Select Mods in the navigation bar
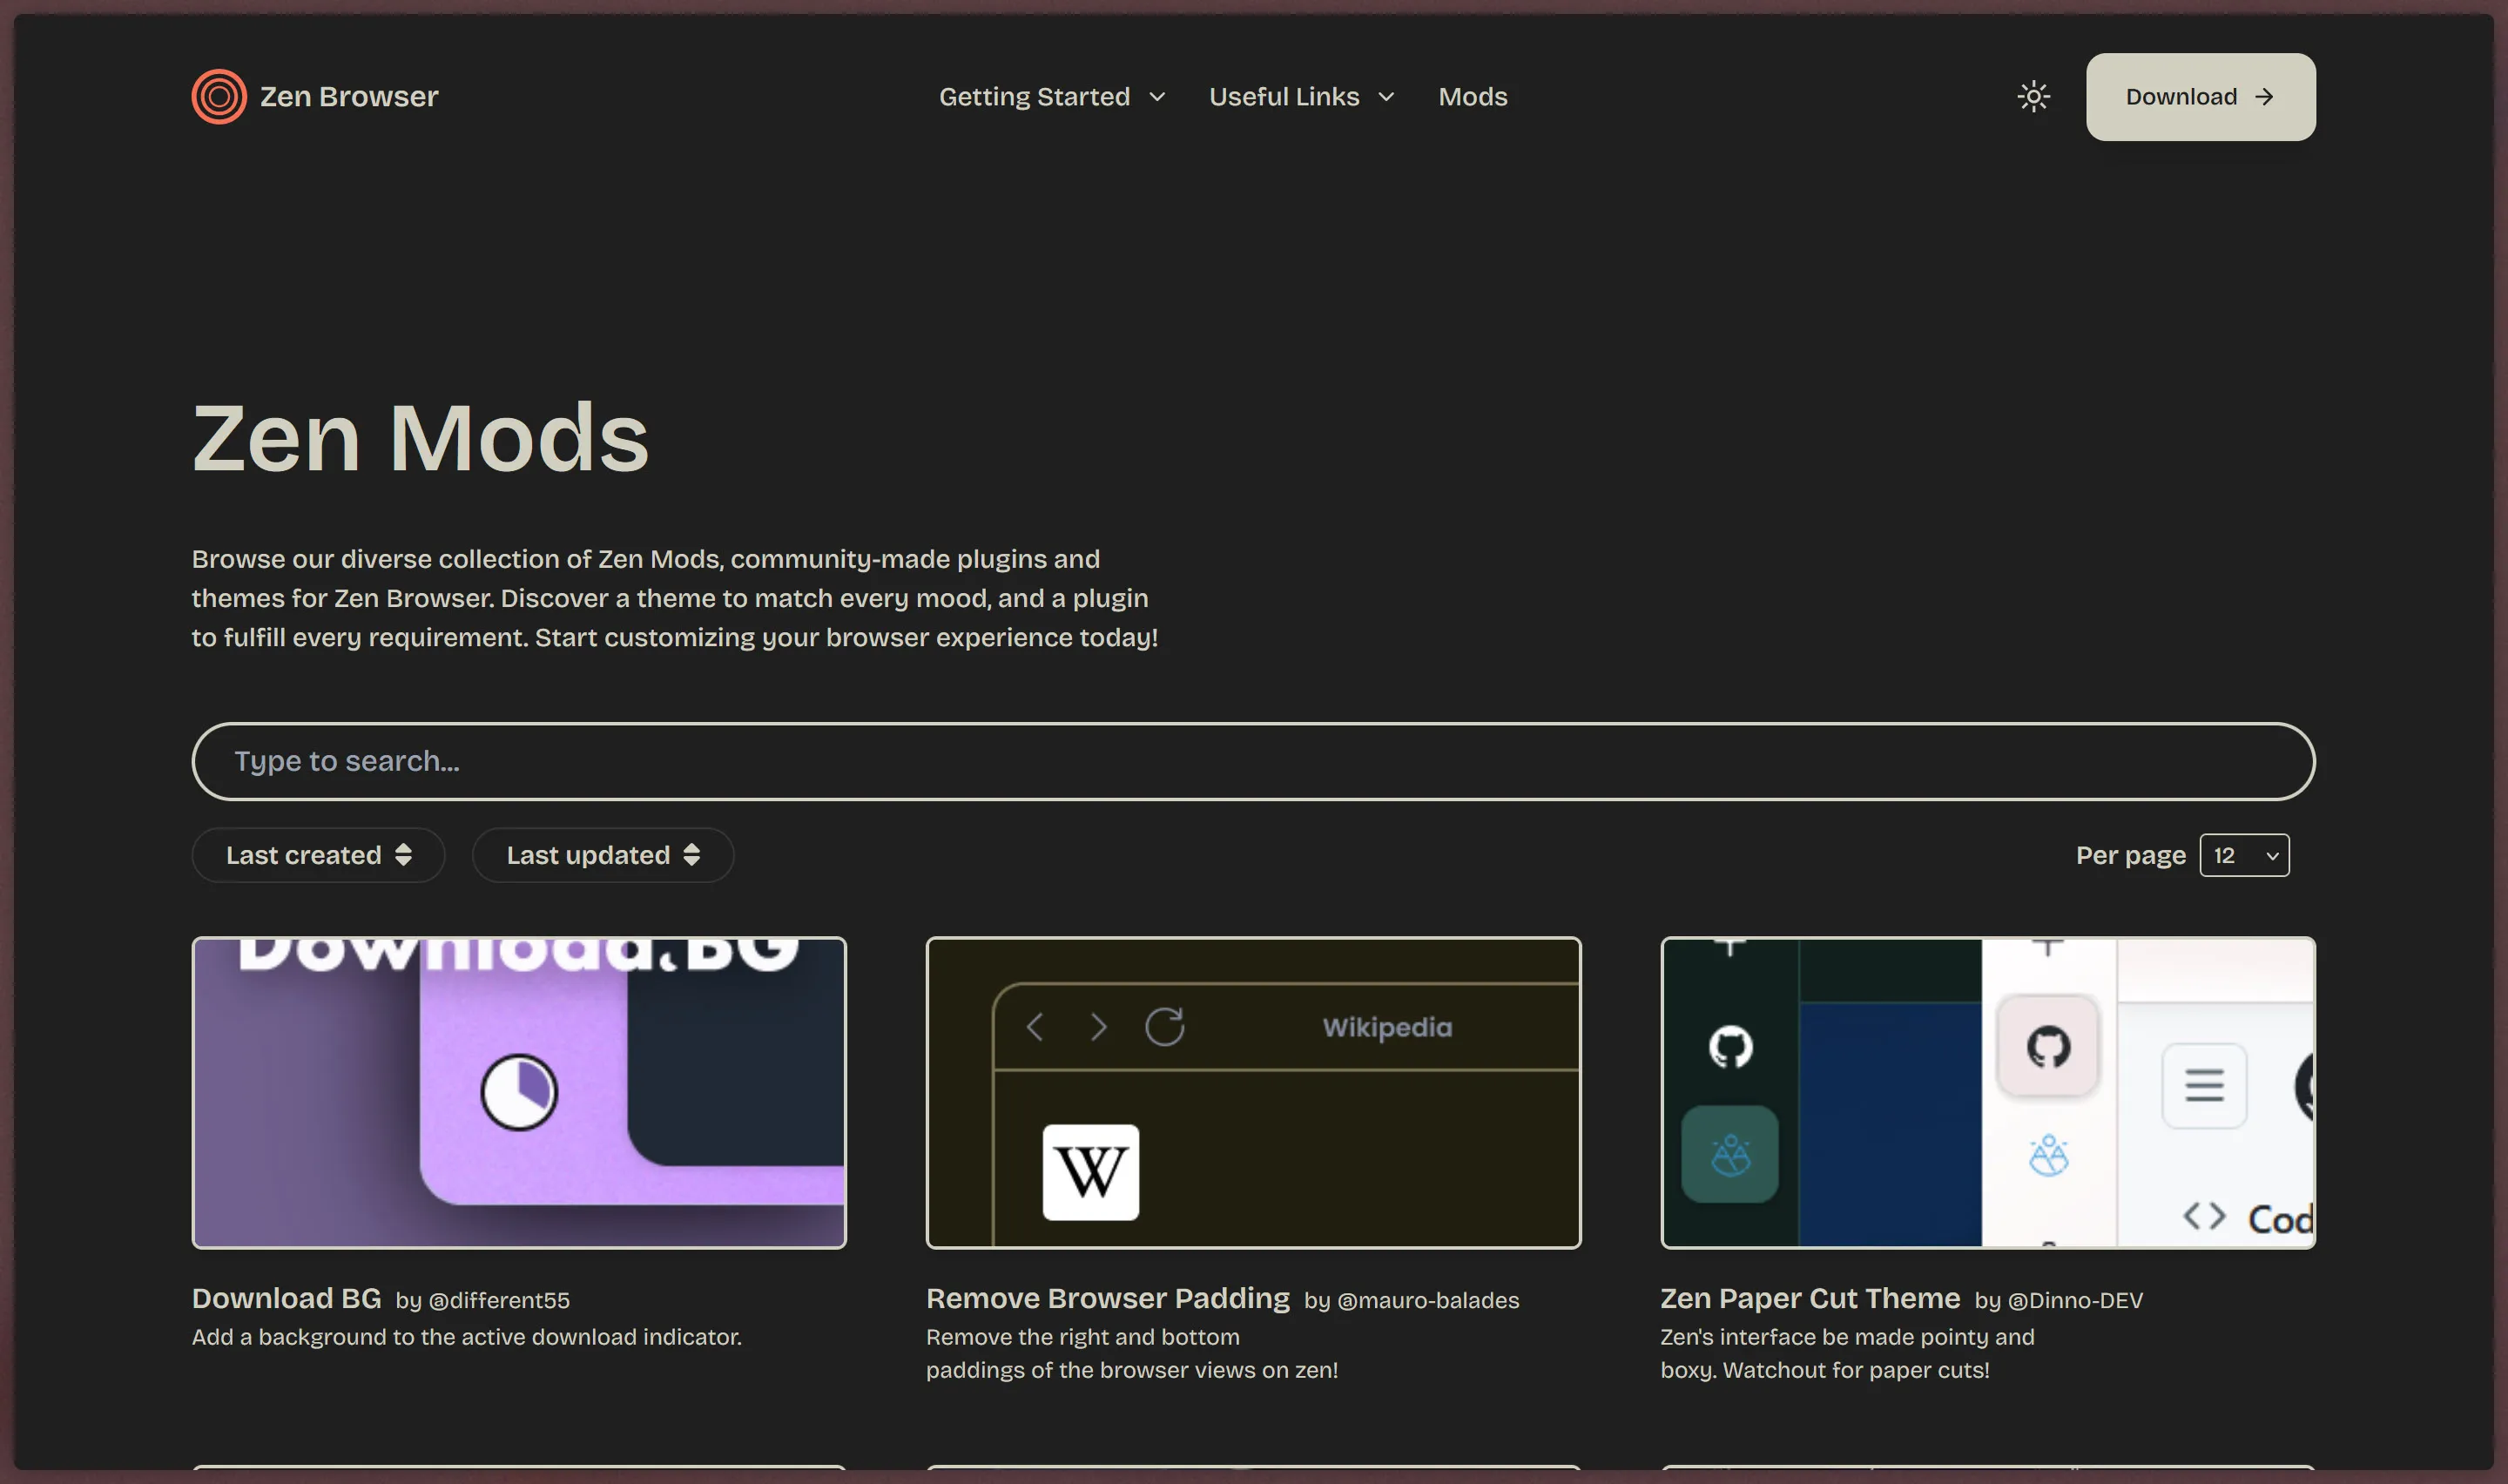The height and width of the screenshot is (1484, 2508). tap(1473, 96)
